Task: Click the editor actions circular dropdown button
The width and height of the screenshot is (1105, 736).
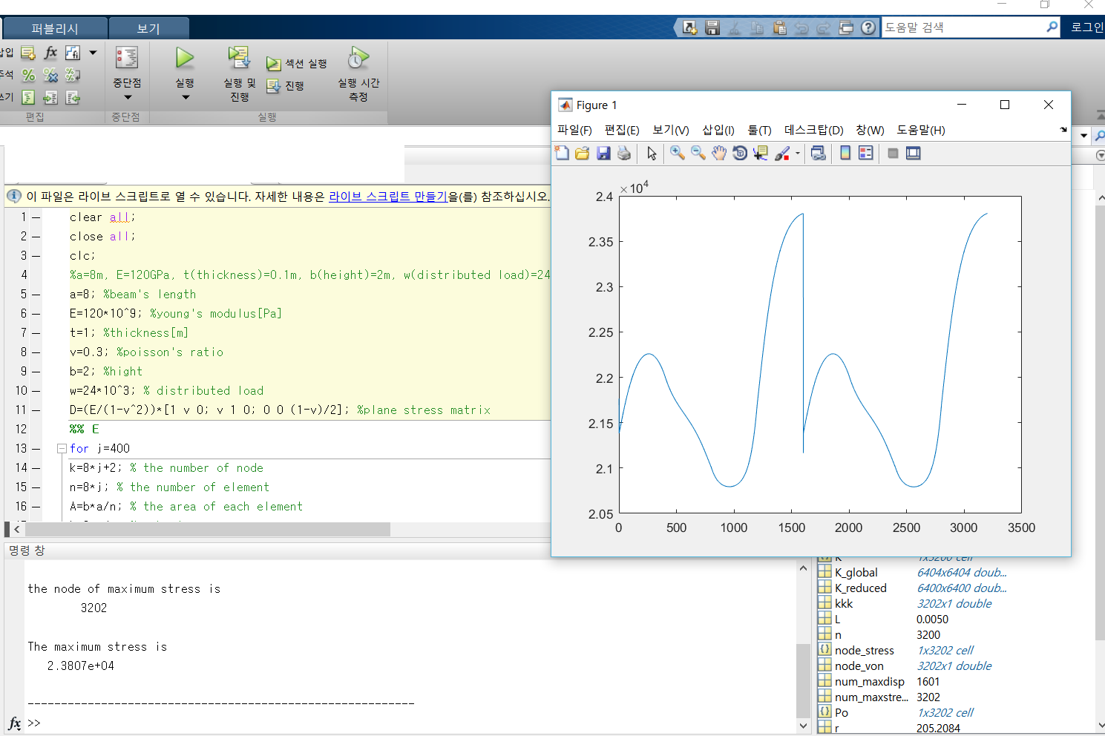Action: point(1100,155)
